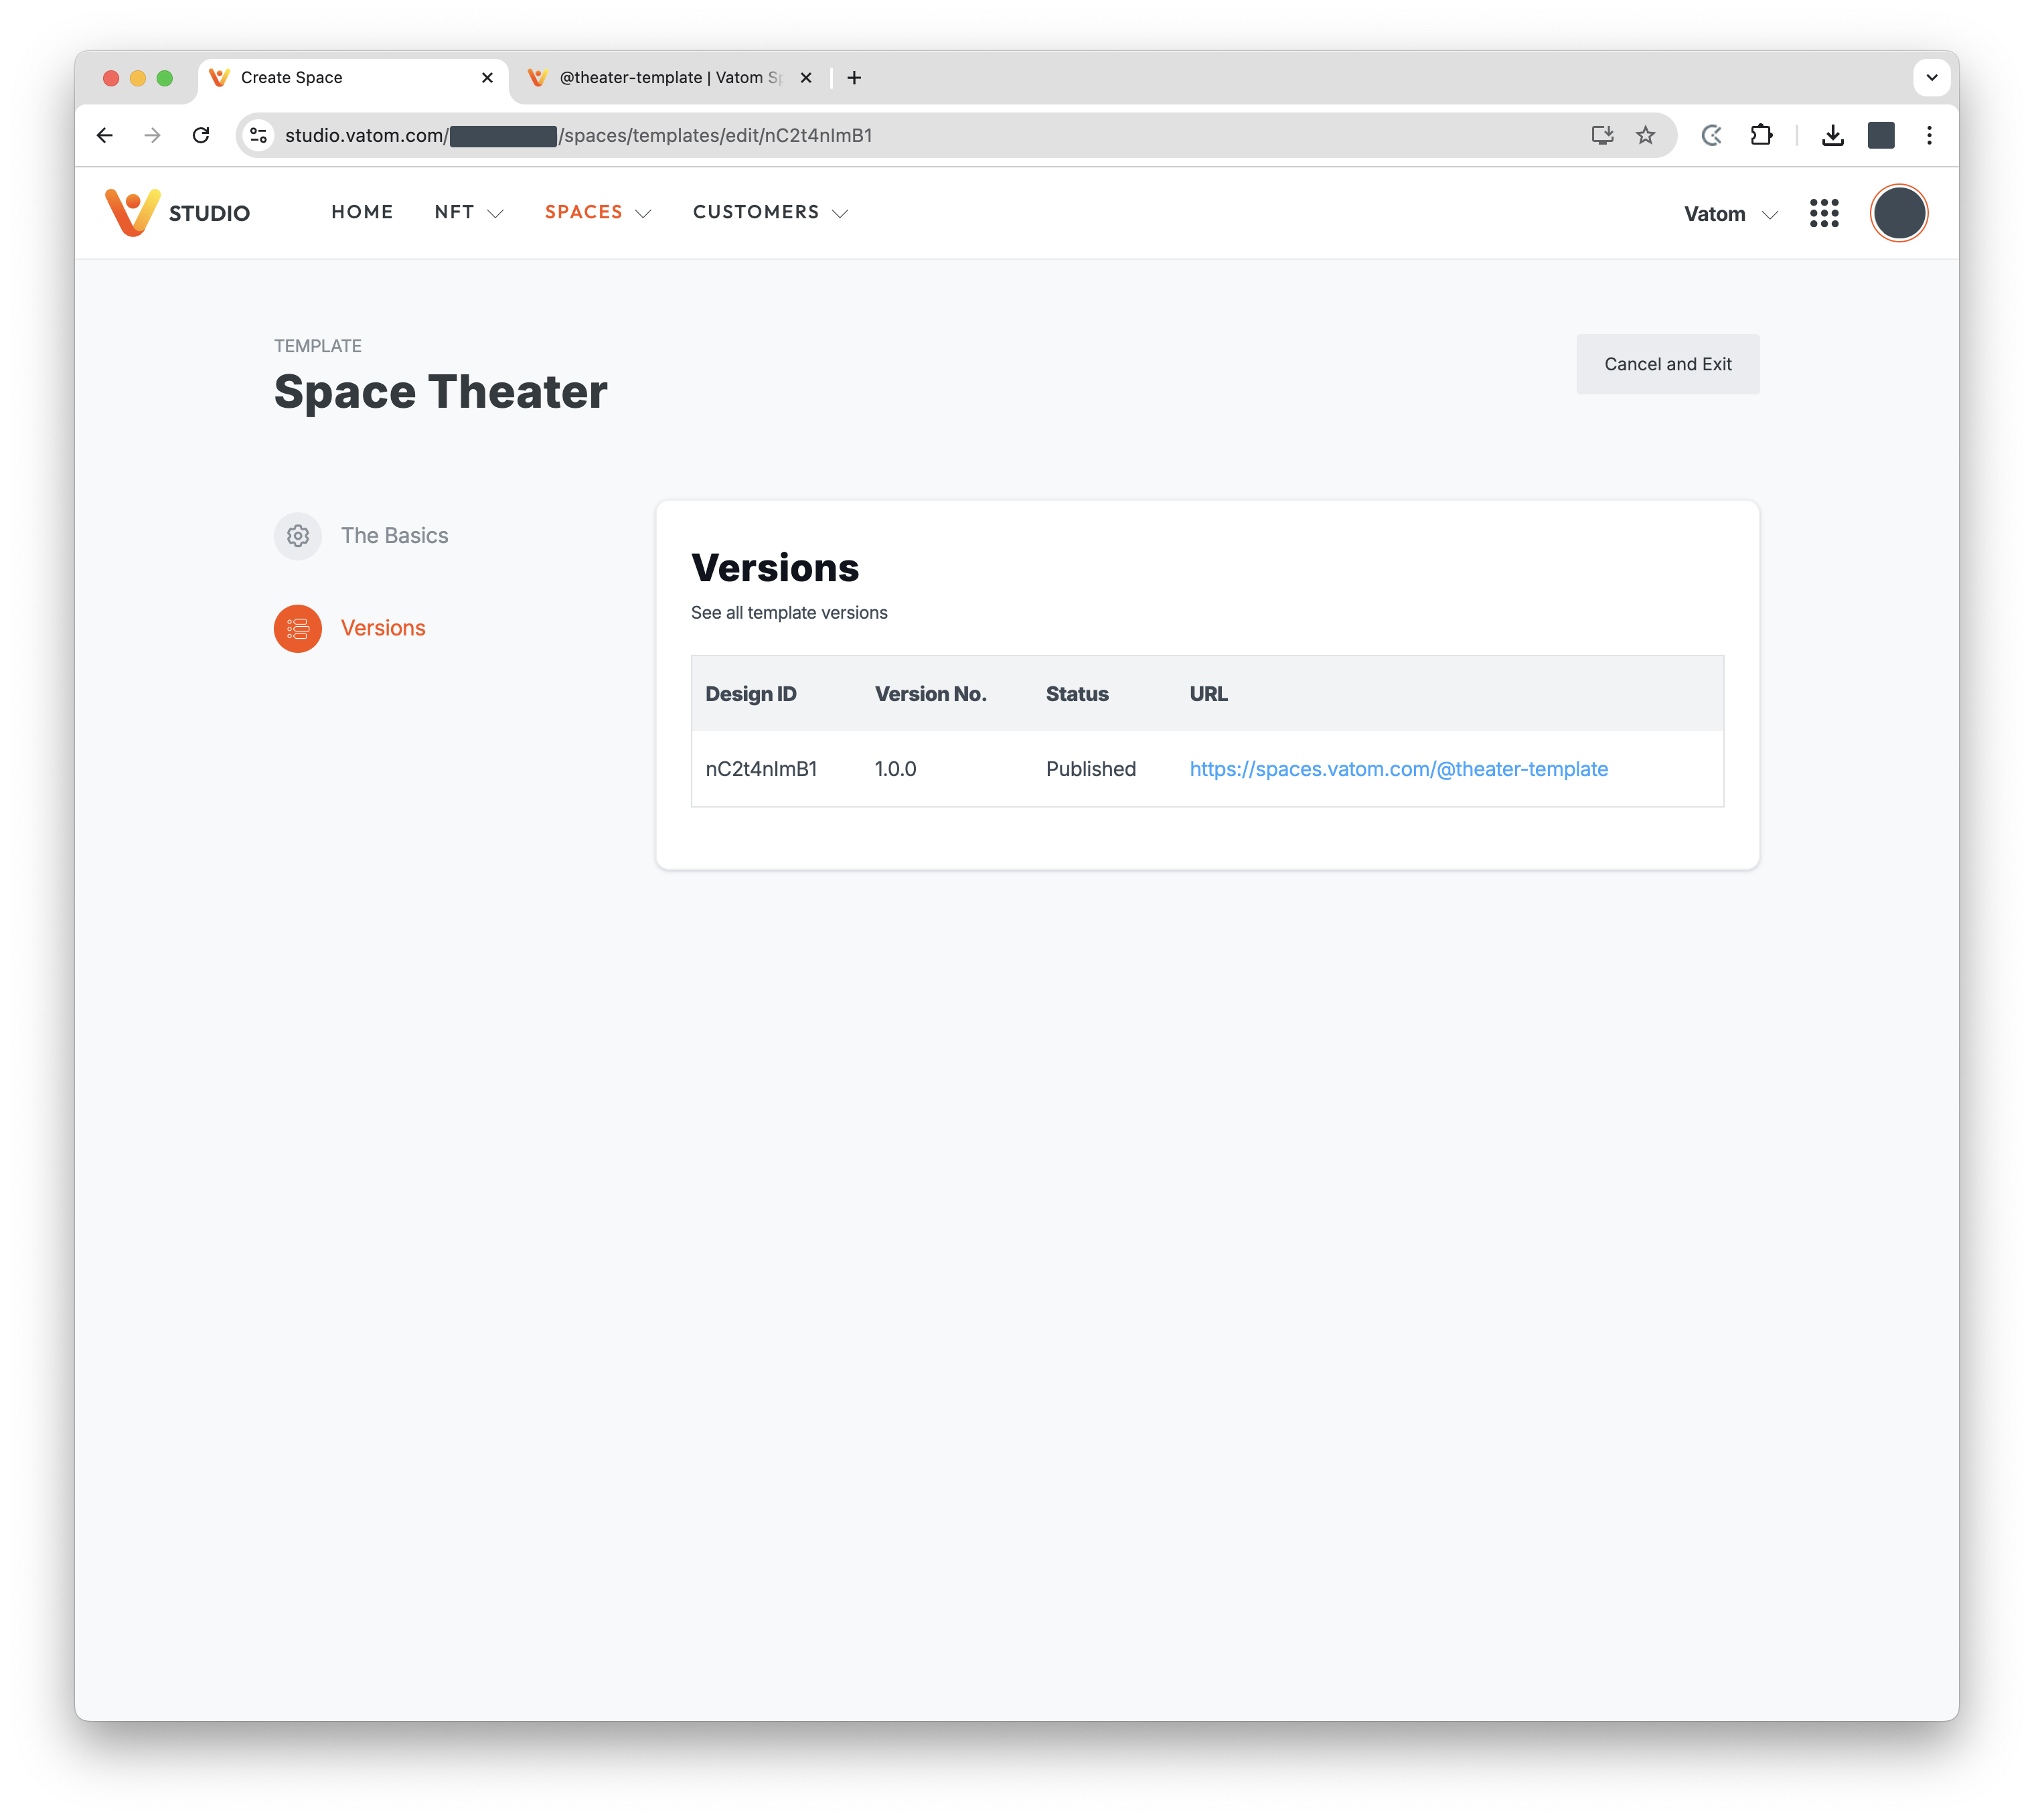The height and width of the screenshot is (1820, 2034).
Task: Go back with browser back arrow
Action: [x=105, y=135]
